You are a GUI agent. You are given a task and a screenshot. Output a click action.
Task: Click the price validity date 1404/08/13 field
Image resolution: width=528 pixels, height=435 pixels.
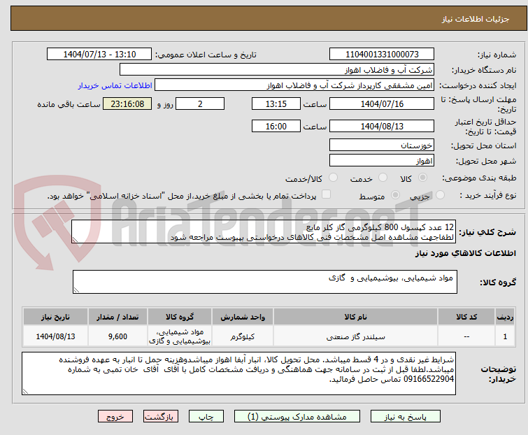pyautogui.click(x=382, y=127)
